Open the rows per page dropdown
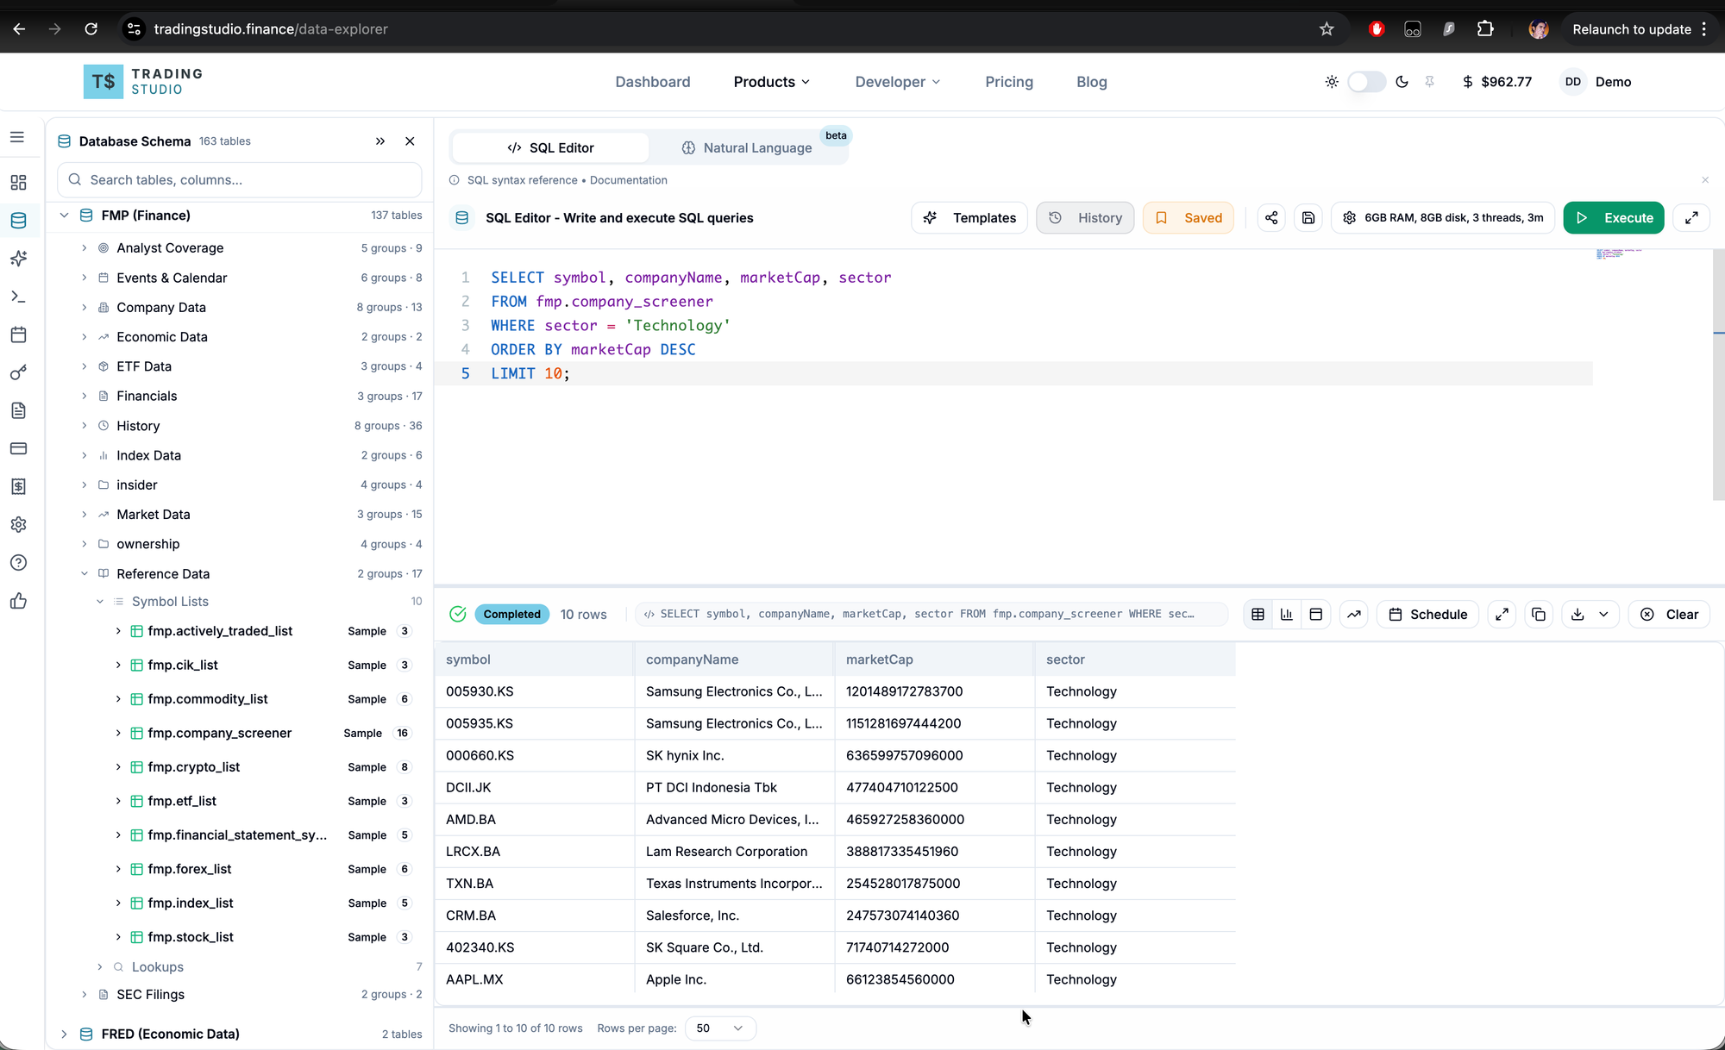This screenshot has width=1725, height=1050. click(720, 1028)
